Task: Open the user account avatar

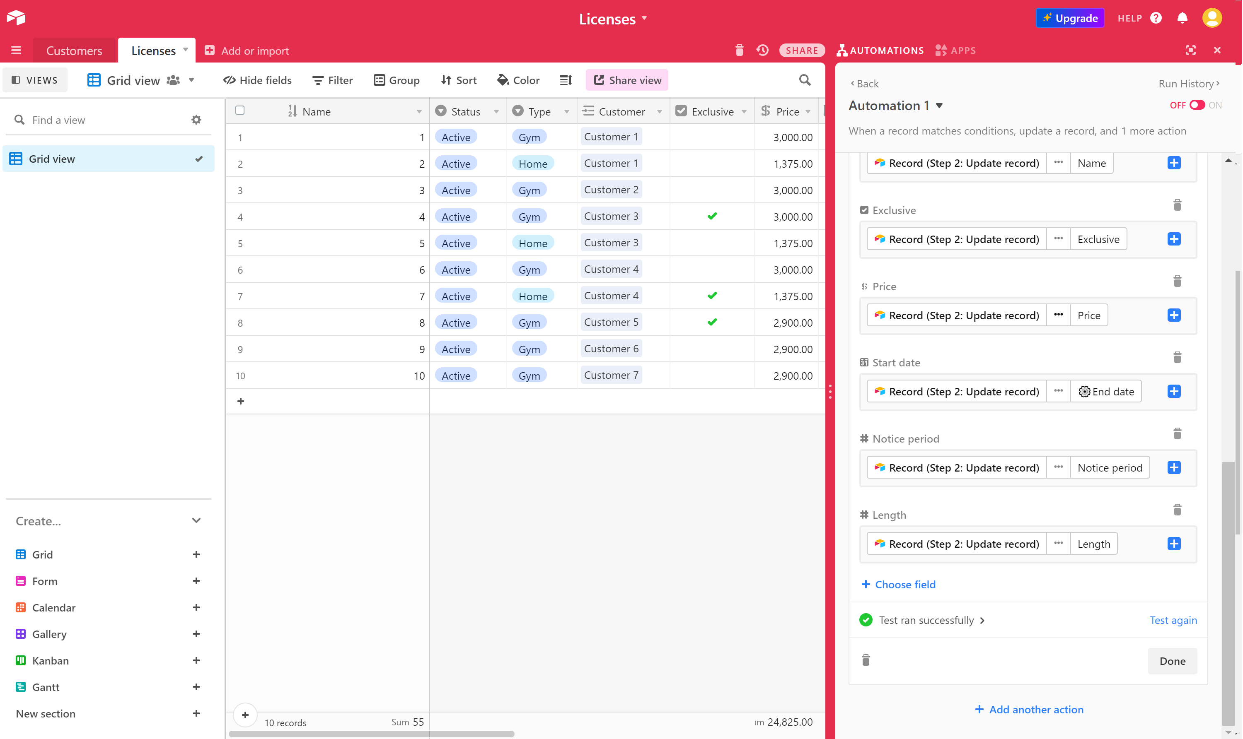Action: (x=1212, y=18)
